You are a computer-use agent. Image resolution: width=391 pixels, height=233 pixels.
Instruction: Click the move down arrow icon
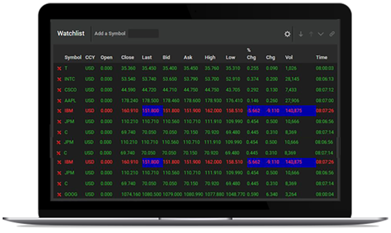click(x=301, y=34)
